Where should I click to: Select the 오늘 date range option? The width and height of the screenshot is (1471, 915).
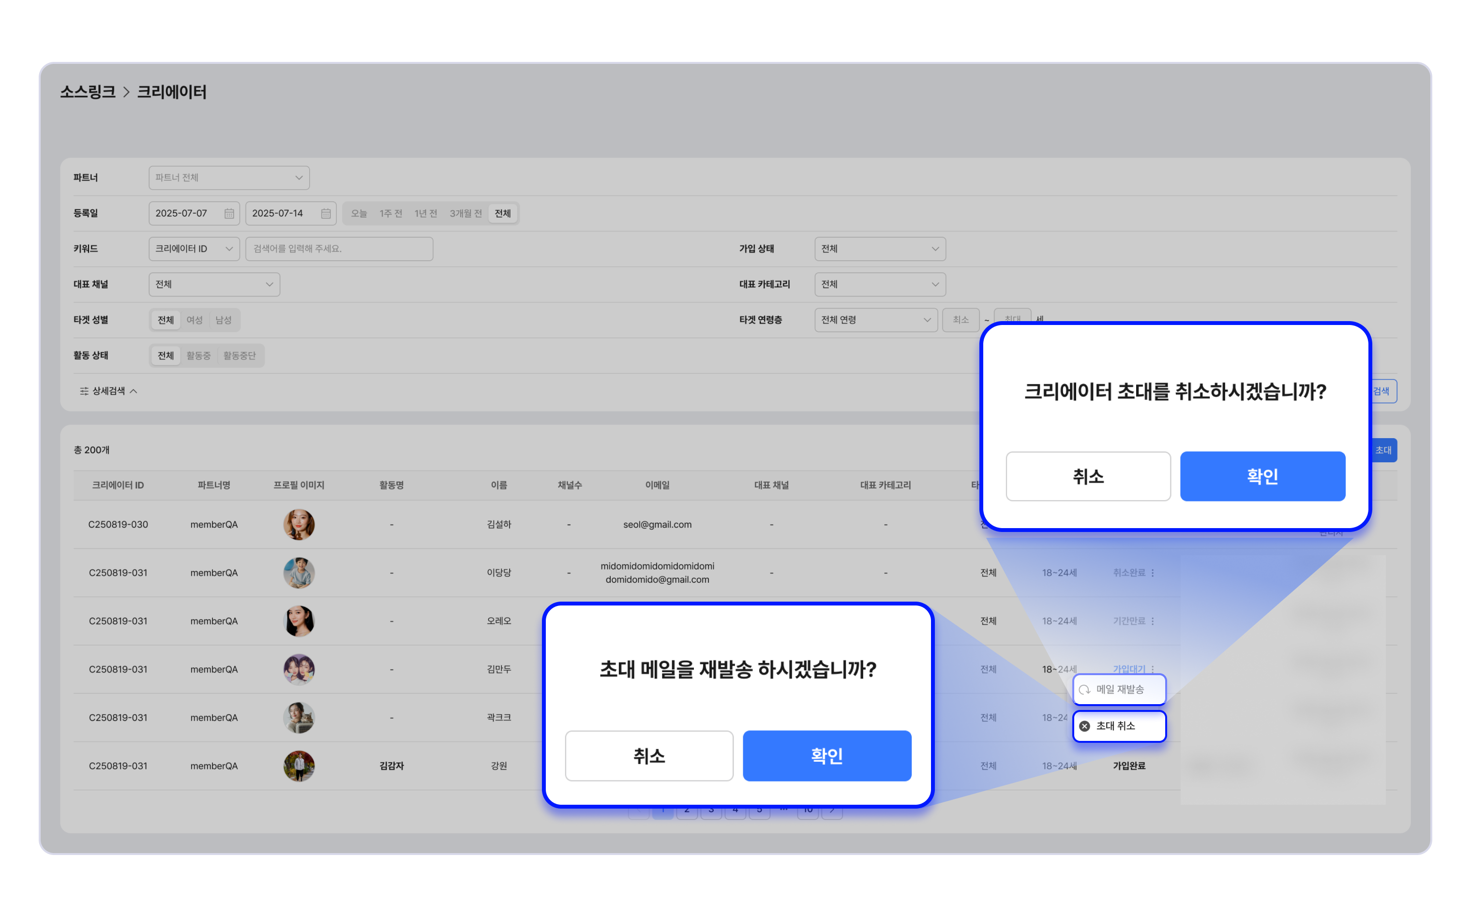359,214
